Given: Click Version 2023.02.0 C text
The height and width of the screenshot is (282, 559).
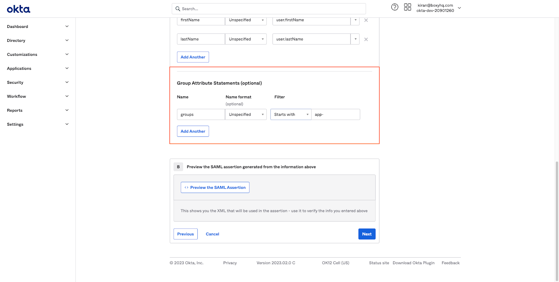Looking at the screenshot, I should (x=276, y=263).
